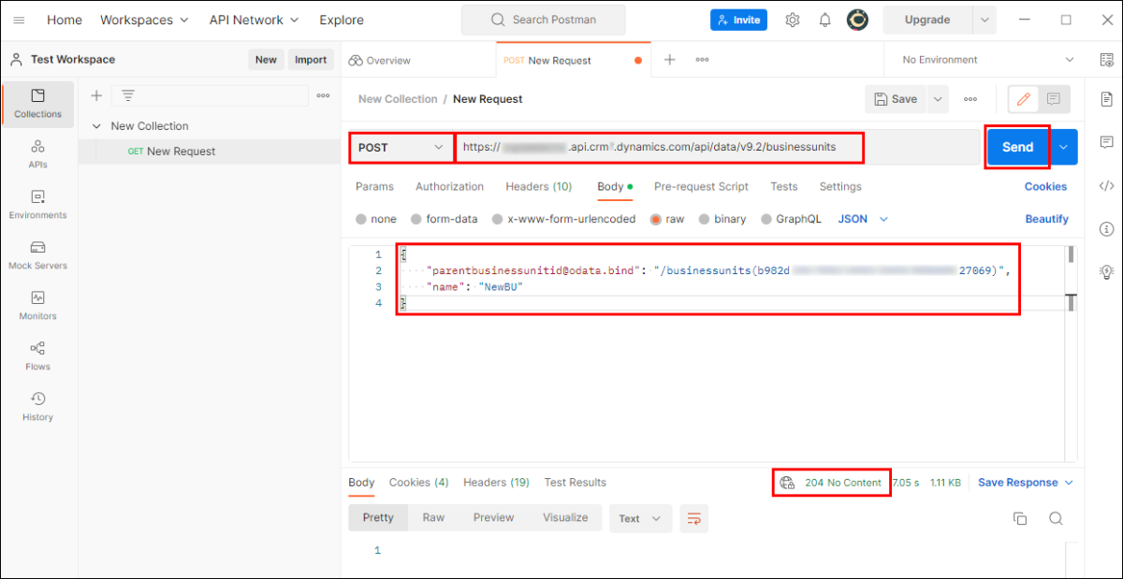
Task: Click the filter icon in collections panel
Action: tap(127, 95)
